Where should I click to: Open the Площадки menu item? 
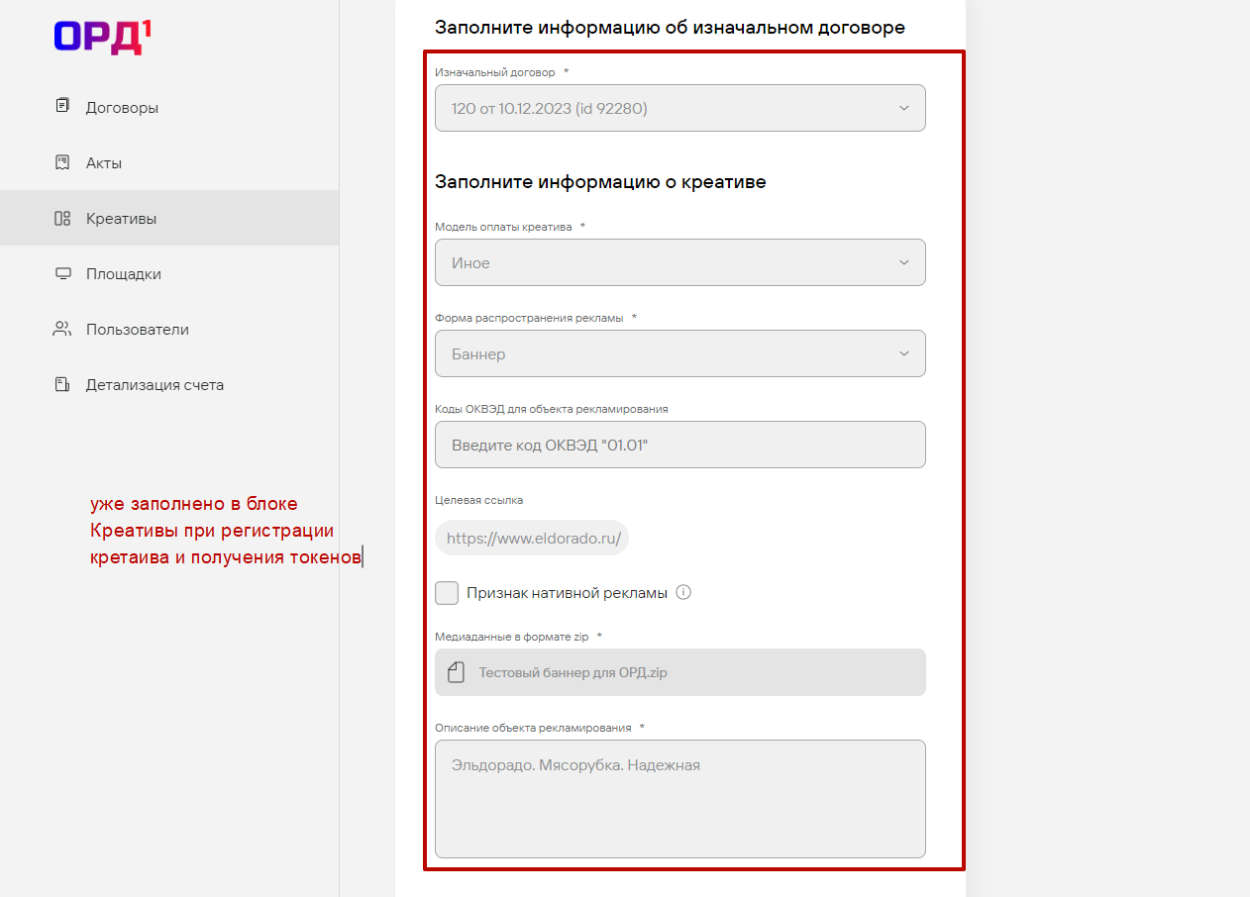[x=123, y=274]
